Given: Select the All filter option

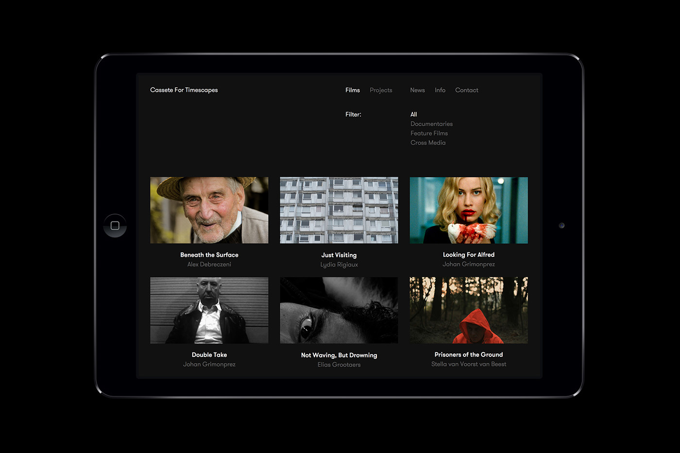Looking at the screenshot, I should pos(413,115).
